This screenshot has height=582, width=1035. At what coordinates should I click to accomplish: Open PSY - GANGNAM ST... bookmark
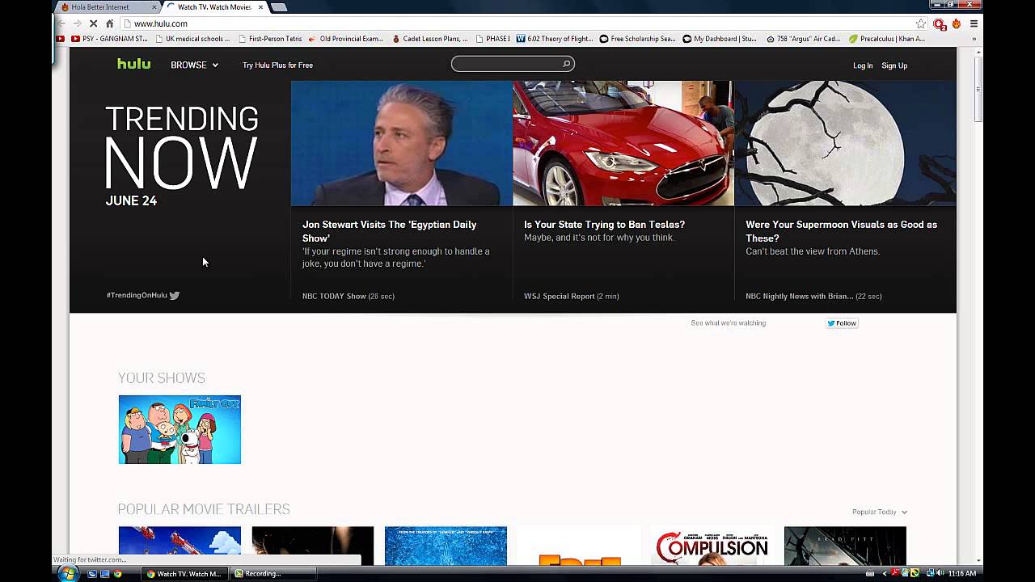coord(109,39)
